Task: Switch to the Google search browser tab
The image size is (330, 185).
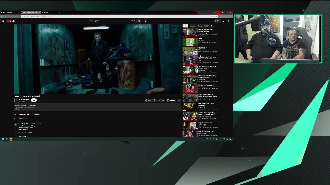Action: tap(10, 13)
